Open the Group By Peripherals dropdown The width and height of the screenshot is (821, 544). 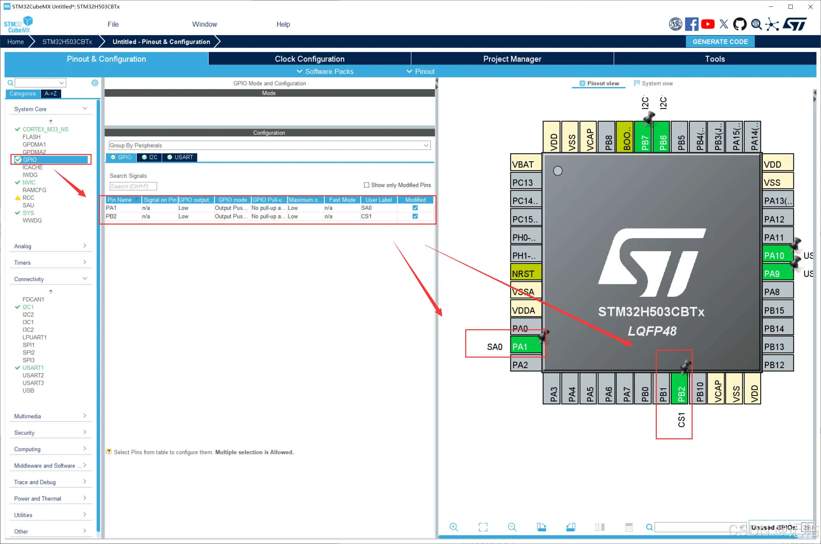(x=269, y=145)
